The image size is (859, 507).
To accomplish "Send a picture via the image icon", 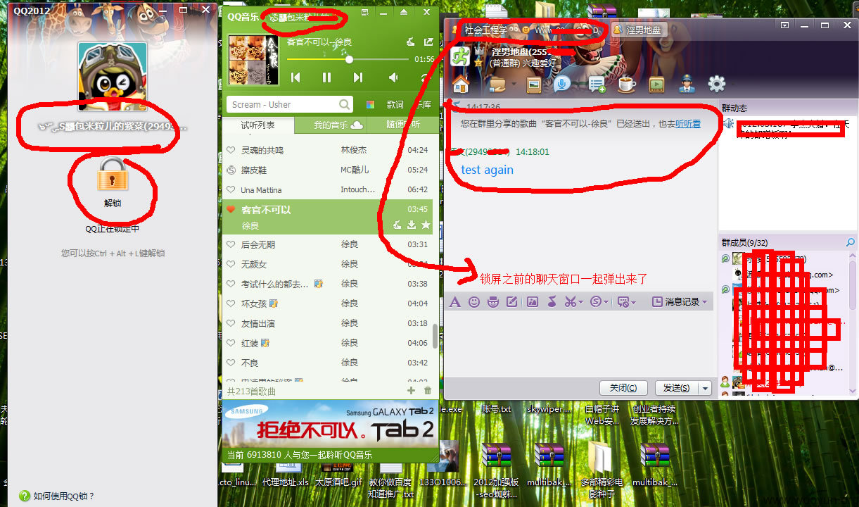I will [x=533, y=301].
